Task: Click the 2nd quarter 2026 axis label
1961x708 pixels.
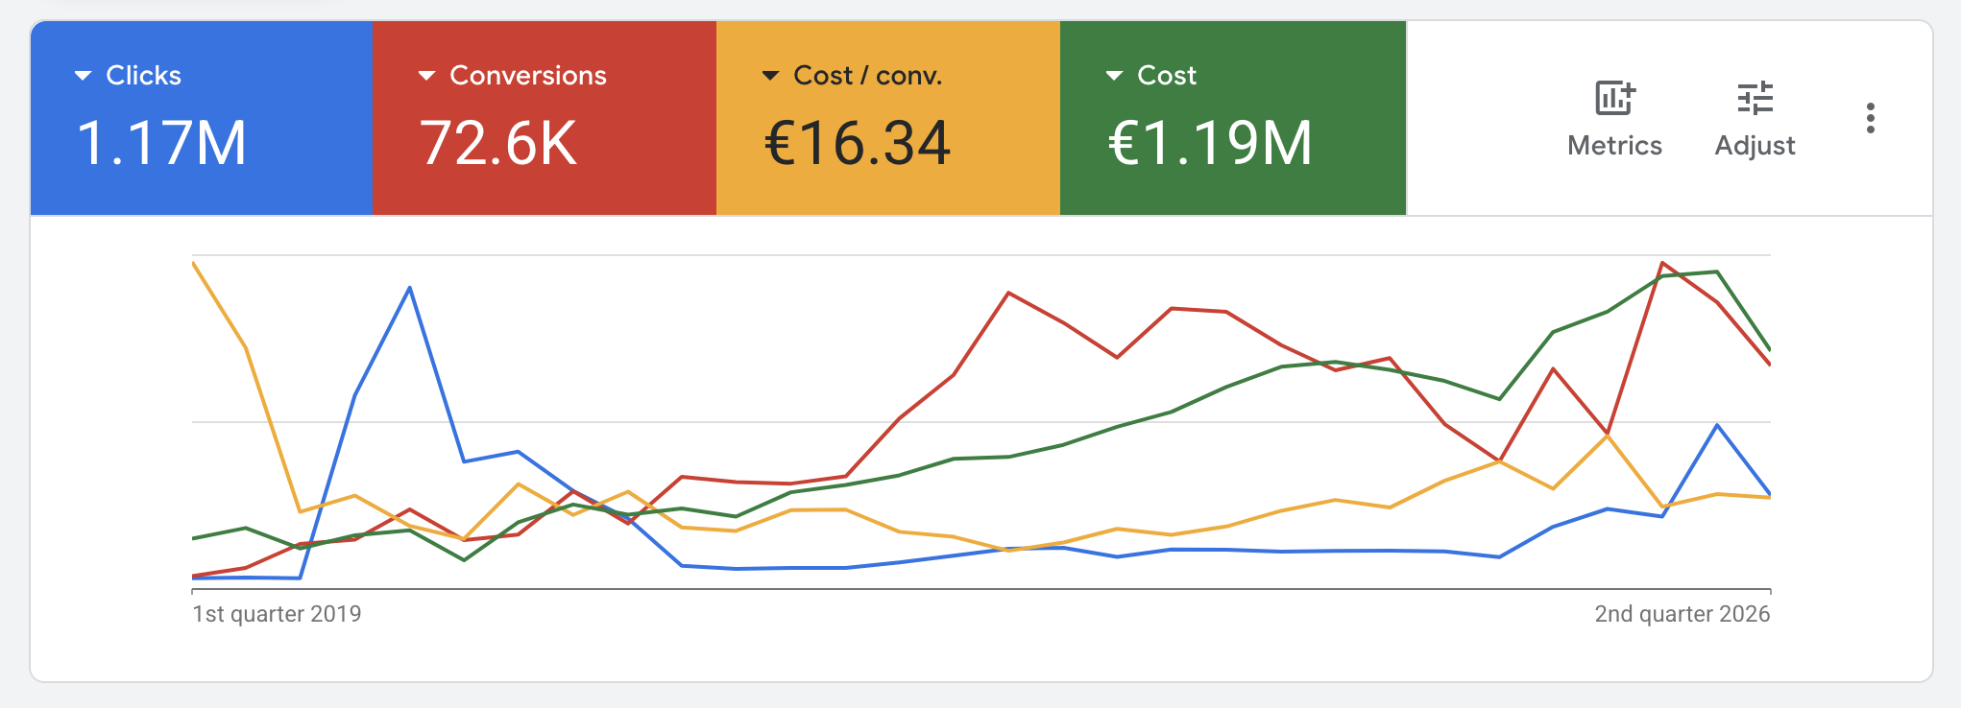Action: click(x=1683, y=614)
